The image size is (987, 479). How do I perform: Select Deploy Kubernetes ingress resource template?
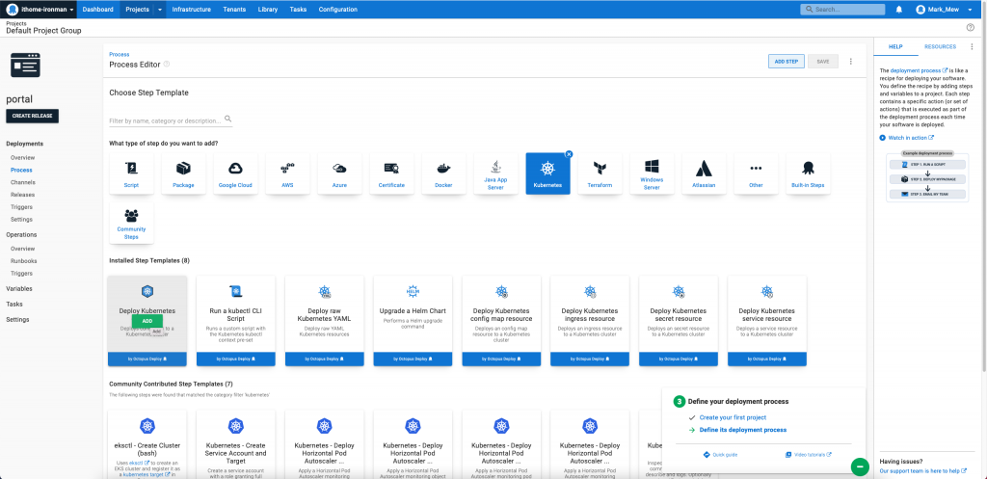590,320
